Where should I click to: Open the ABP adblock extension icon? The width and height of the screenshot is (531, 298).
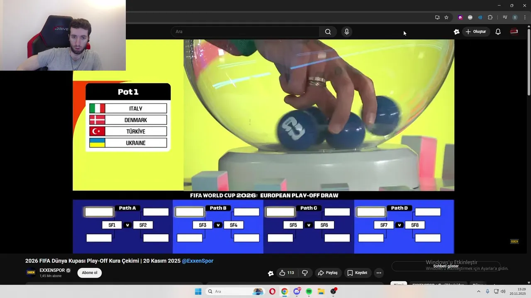tap(470, 17)
